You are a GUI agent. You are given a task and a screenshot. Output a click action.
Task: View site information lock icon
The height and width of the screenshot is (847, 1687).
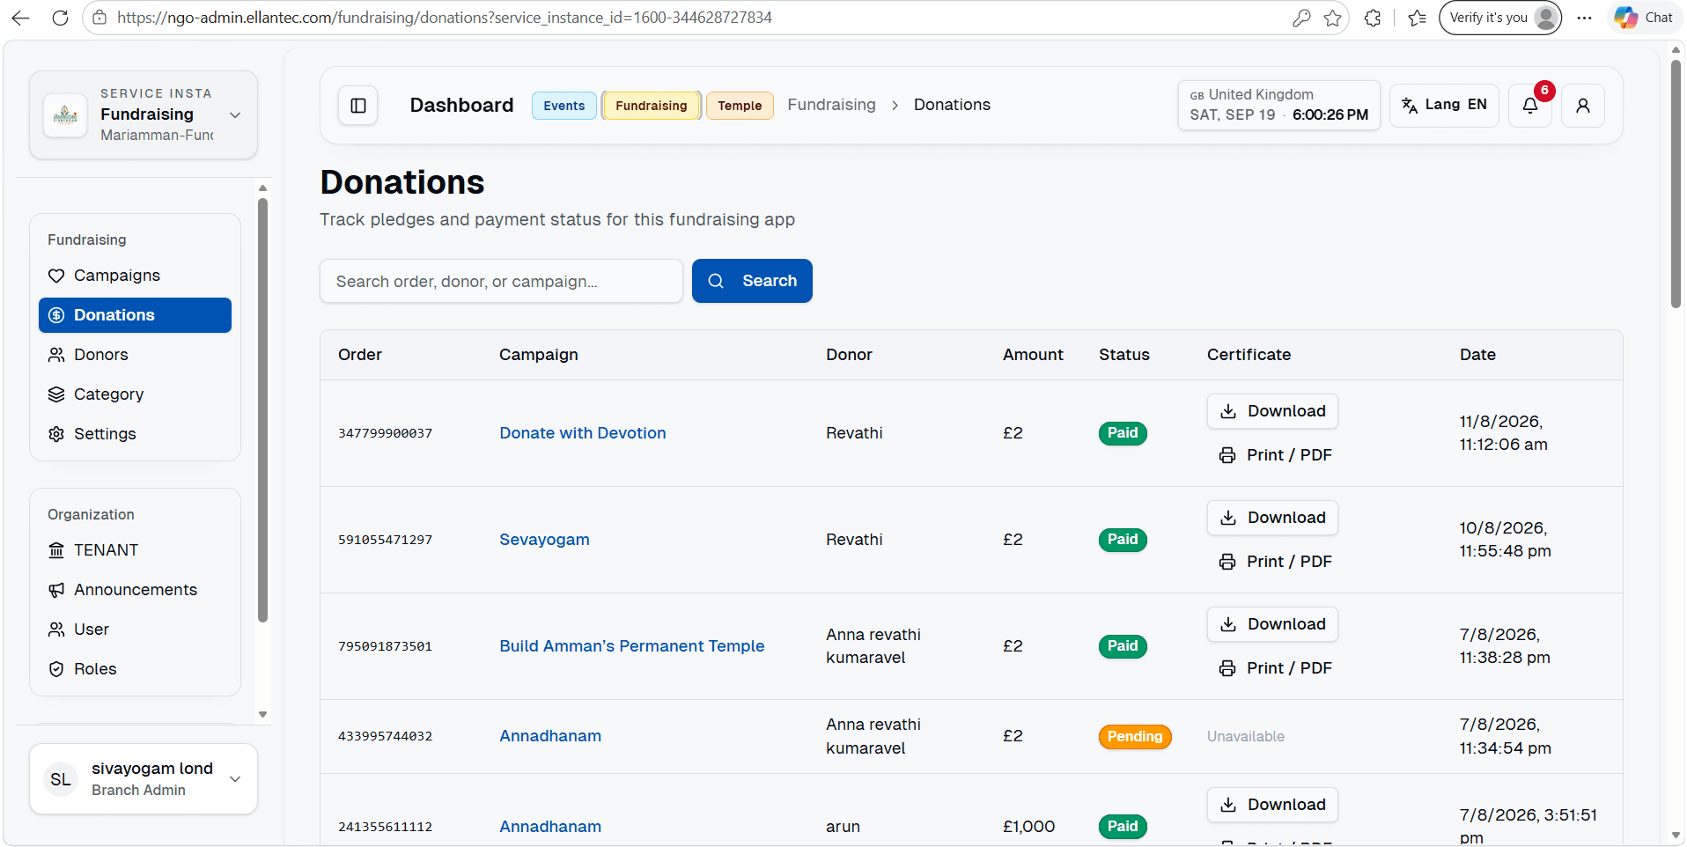(x=99, y=18)
